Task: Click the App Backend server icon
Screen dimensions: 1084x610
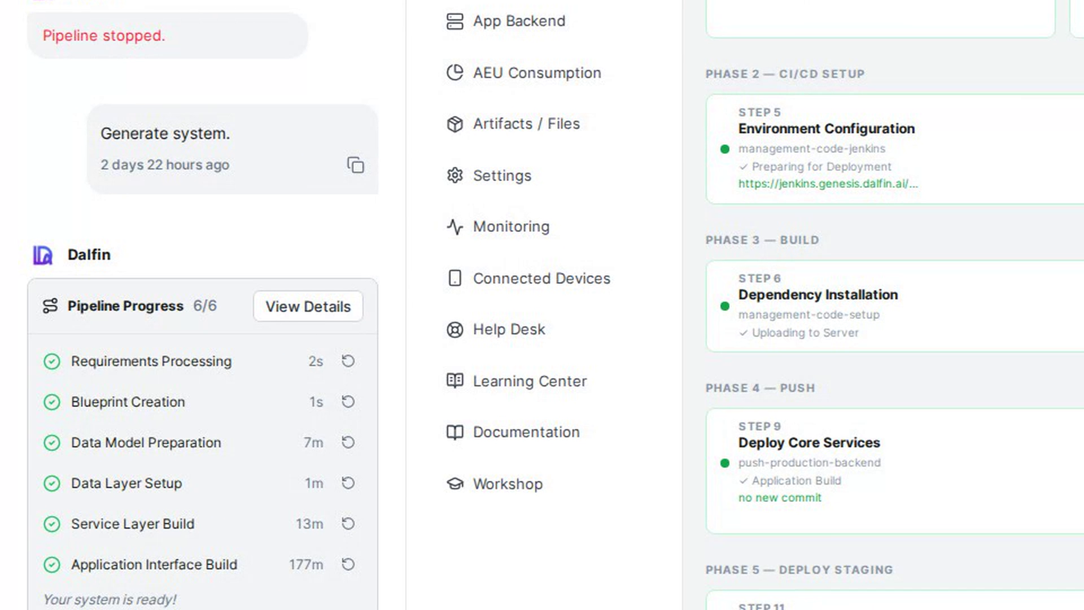Action: (454, 21)
